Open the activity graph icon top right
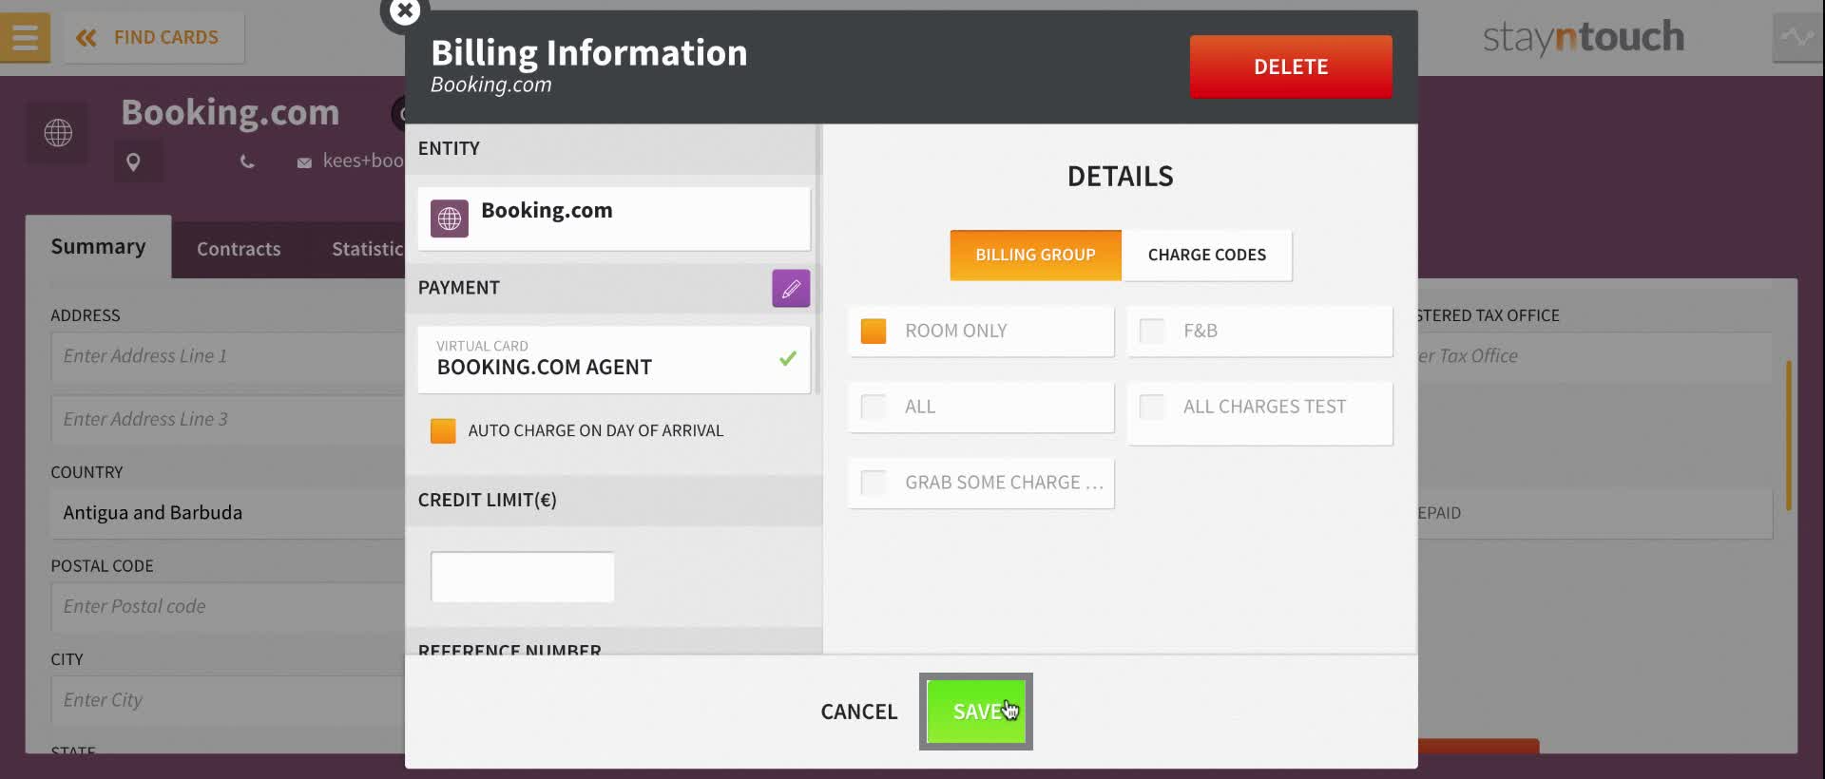 coord(1796,38)
